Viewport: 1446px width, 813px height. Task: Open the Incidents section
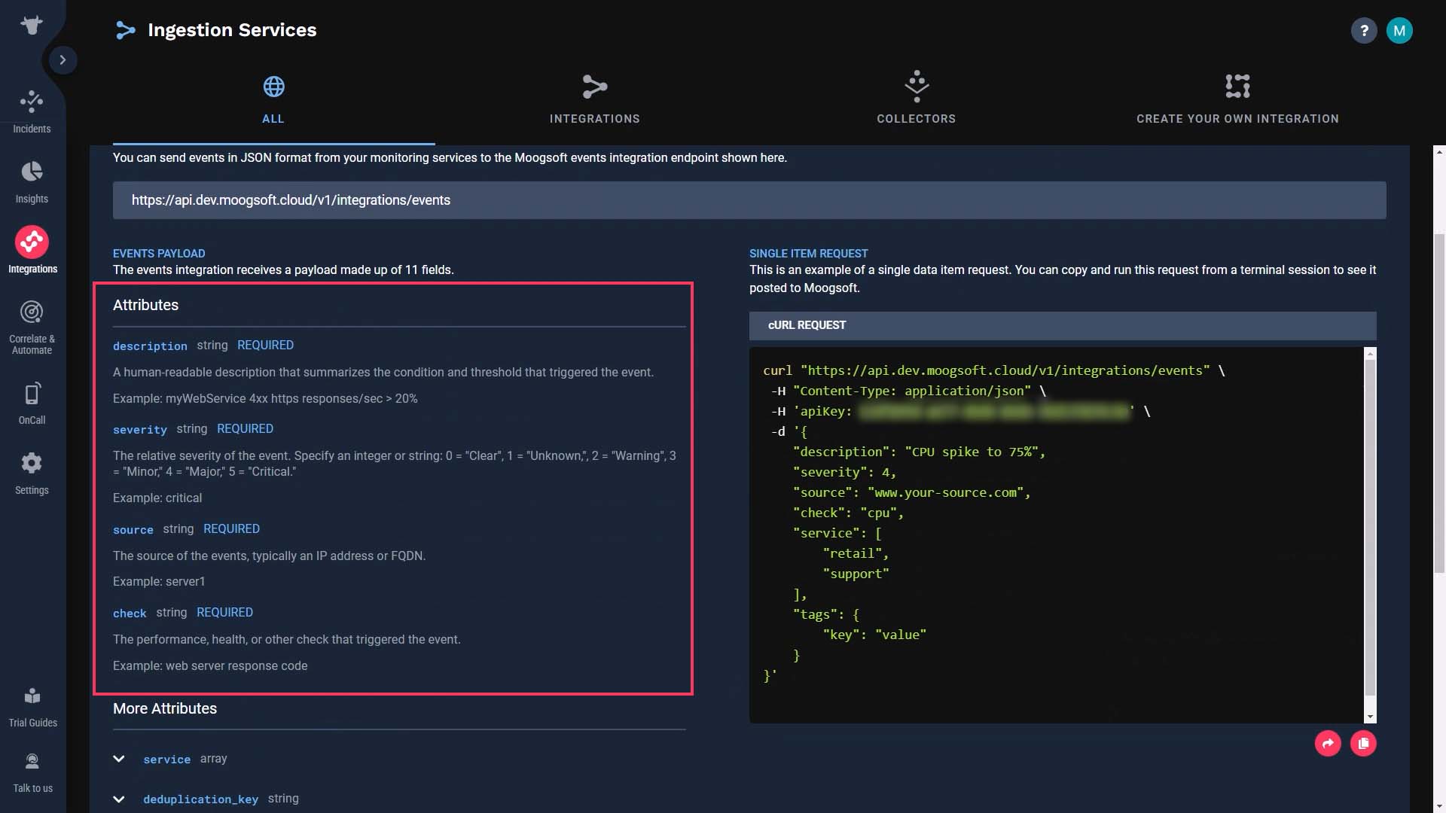[32, 111]
